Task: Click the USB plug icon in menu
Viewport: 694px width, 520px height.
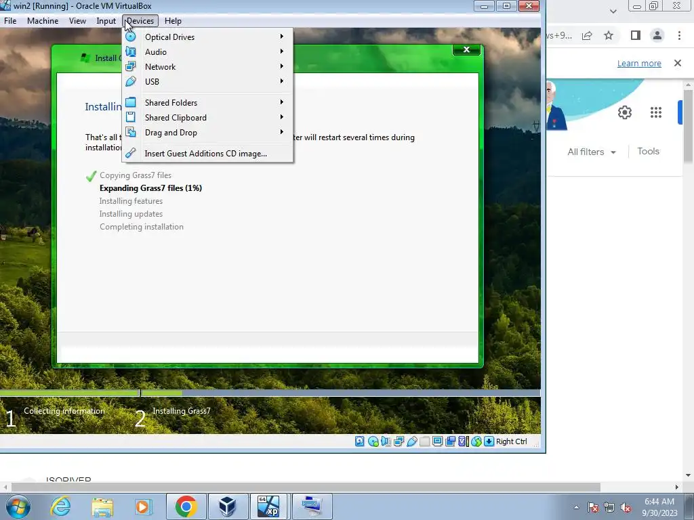Action: 131,82
